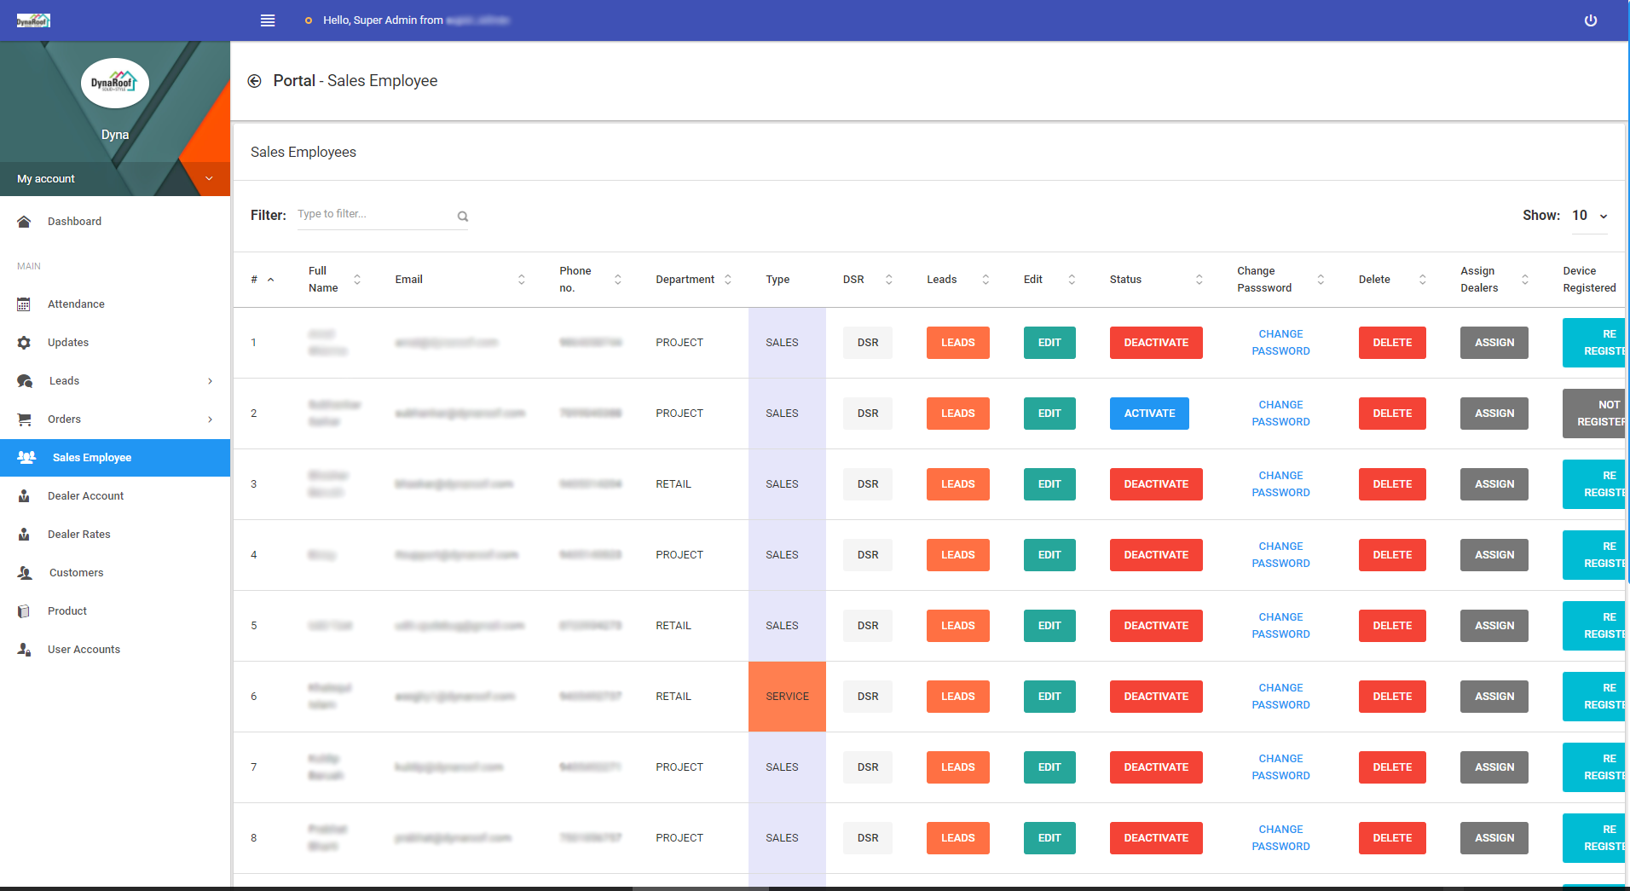Screen dimensions: 1630x891
Task: Click the search magnifier in the filter bar
Action: pyautogui.click(x=462, y=215)
